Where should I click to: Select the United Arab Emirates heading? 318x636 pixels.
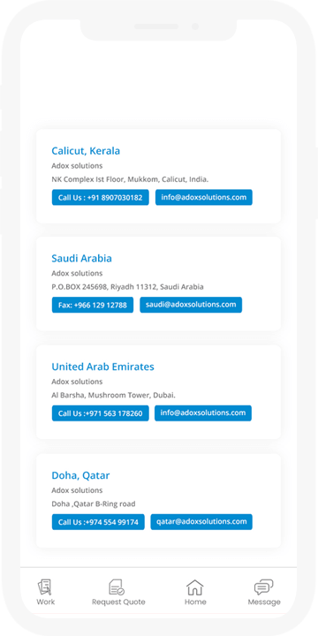tap(102, 367)
